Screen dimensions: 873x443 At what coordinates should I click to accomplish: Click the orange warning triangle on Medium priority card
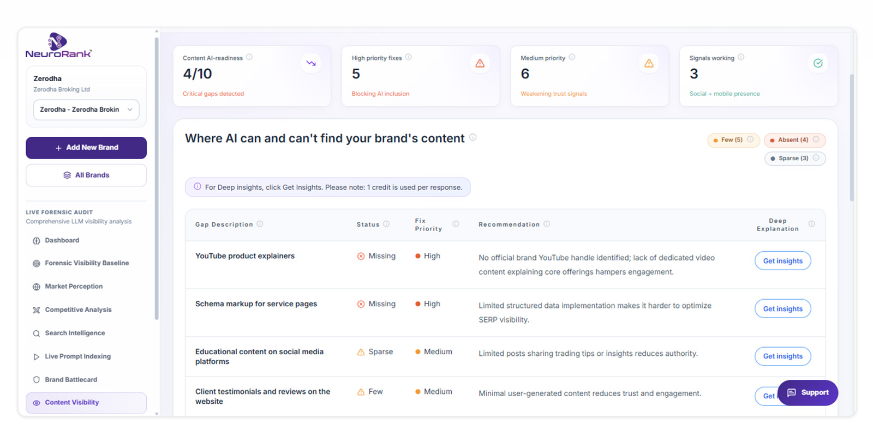coord(649,63)
